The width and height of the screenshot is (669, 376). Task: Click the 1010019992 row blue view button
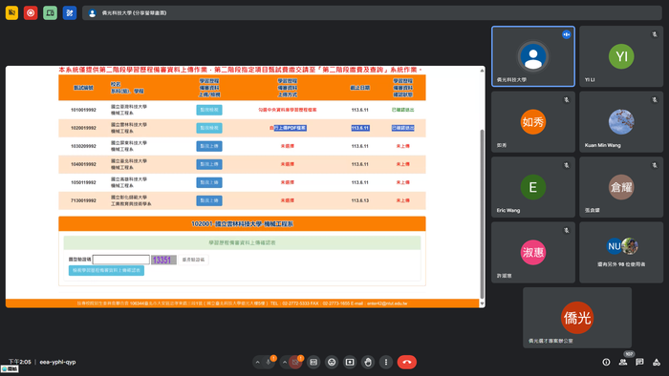209,110
